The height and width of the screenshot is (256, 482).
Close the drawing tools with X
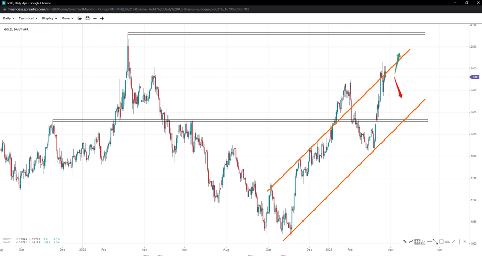(464, 242)
